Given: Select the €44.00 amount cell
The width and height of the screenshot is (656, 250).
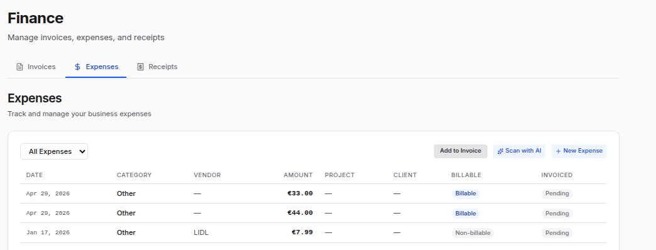Looking at the screenshot, I should click(x=300, y=213).
